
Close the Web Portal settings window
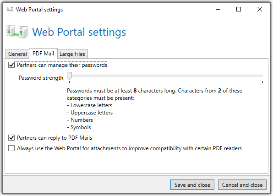(259, 10)
